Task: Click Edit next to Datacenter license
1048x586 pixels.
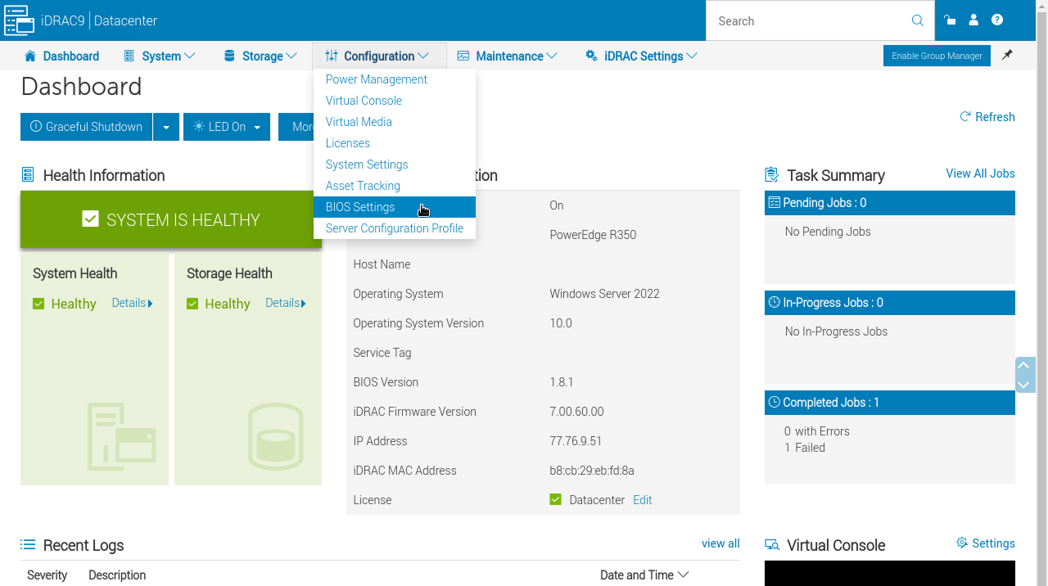Action: pyautogui.click(x=643, y=500)
